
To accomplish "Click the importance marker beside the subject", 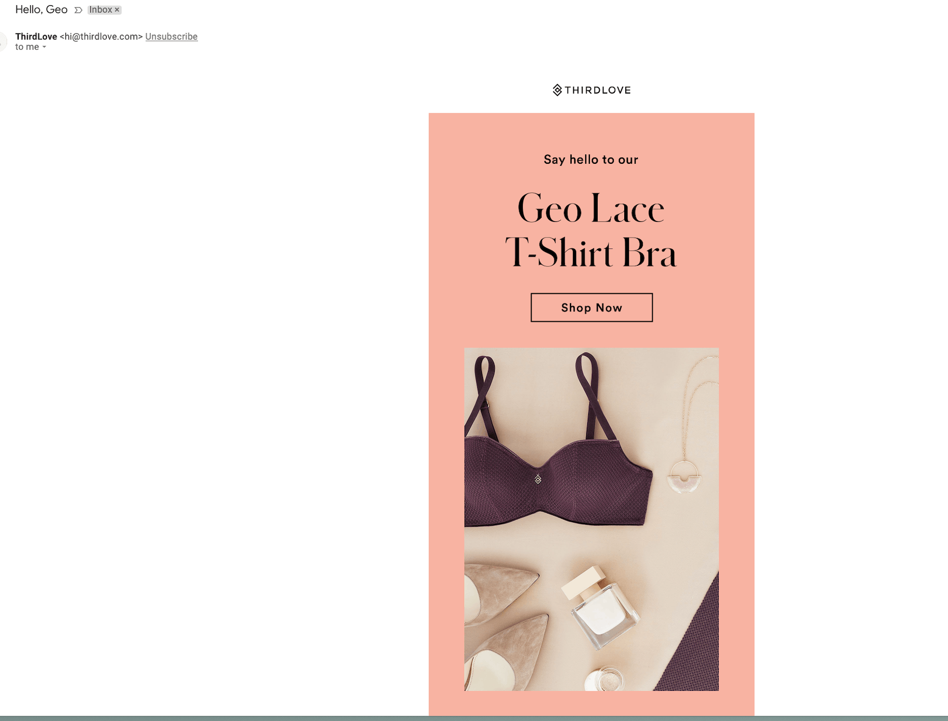I will click(78, 10).
